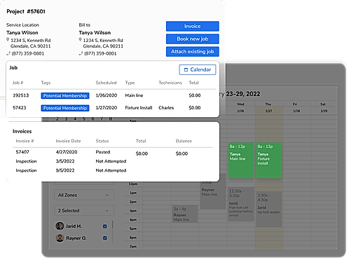This screenshot has height=258, width=349.
Task: Click Service Location map pin icon
Action: coord(8,40)
